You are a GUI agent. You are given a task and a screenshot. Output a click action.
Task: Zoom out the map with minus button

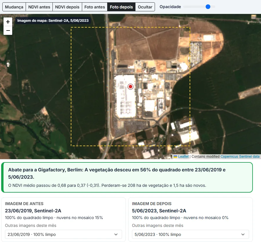(8, 31)
